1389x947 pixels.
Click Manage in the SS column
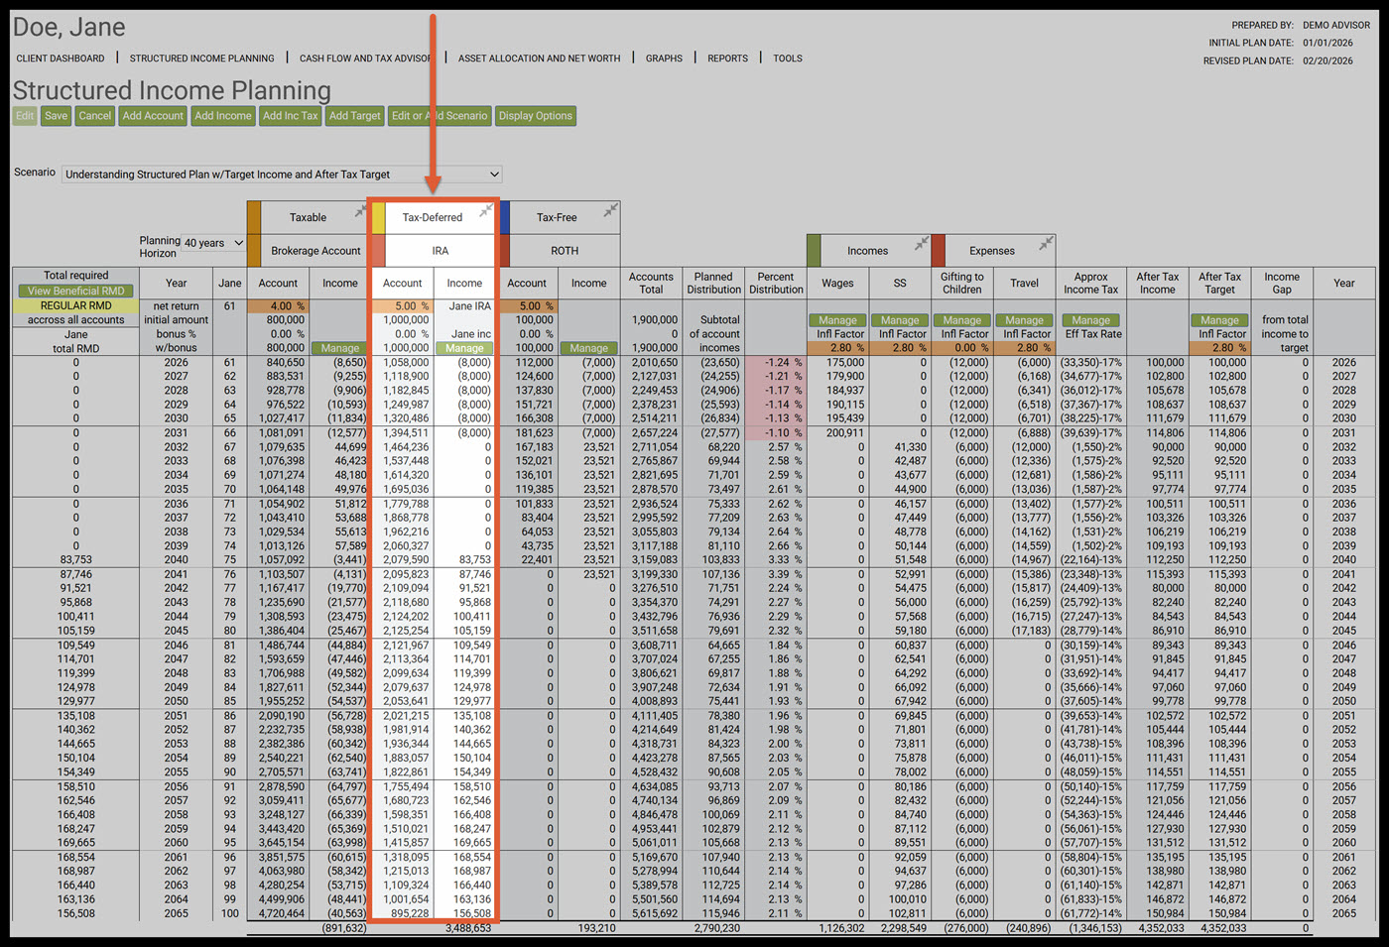click(x=900, y=320)
